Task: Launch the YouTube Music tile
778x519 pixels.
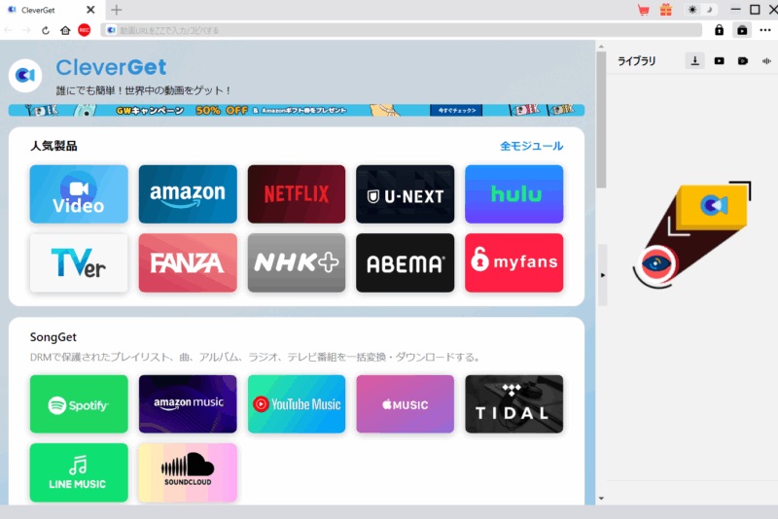Action: [297, 404]
